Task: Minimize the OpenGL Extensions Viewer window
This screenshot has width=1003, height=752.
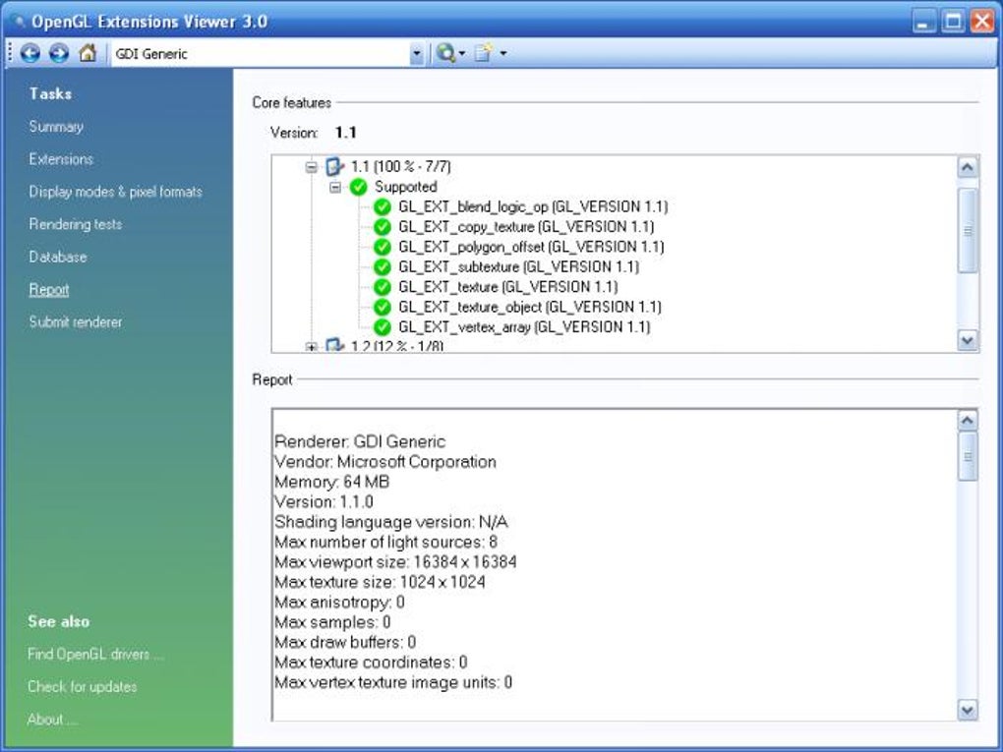Action: [923, 21]
